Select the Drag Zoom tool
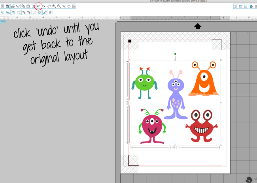 click(x=69, y=6)
